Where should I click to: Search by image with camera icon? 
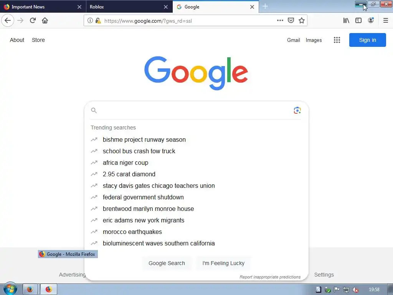(x=297, y=110)
